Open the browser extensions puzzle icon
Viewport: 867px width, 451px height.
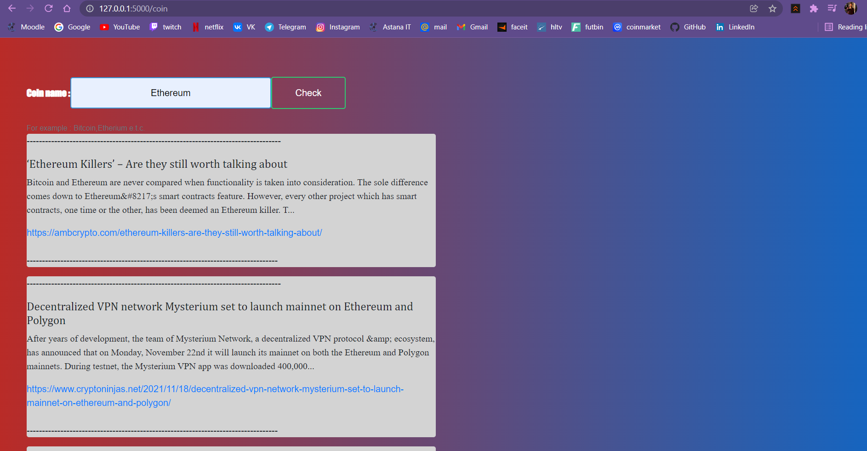click(x=814, y=8)
